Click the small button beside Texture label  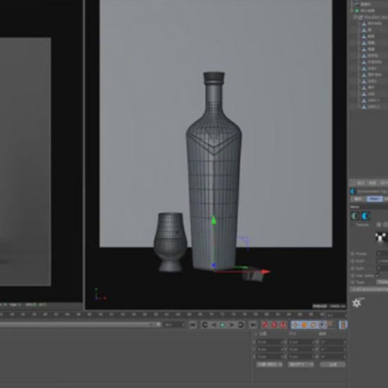click(379, 224)
